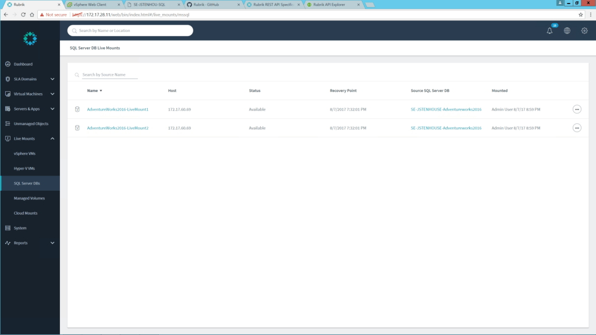Image resolution: width=596 pixels, height=335 pixels.
Task: Click the Unmanaged Objects sidebar icon
Action: point(8,124)
